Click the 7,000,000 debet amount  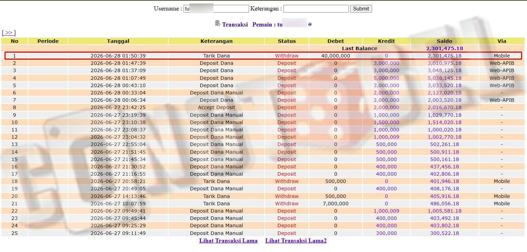point(336,204)
